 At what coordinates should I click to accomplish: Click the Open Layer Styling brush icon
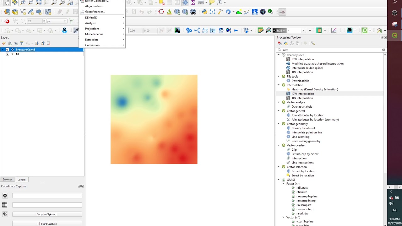pyautogui.click(x=4, y=43)
